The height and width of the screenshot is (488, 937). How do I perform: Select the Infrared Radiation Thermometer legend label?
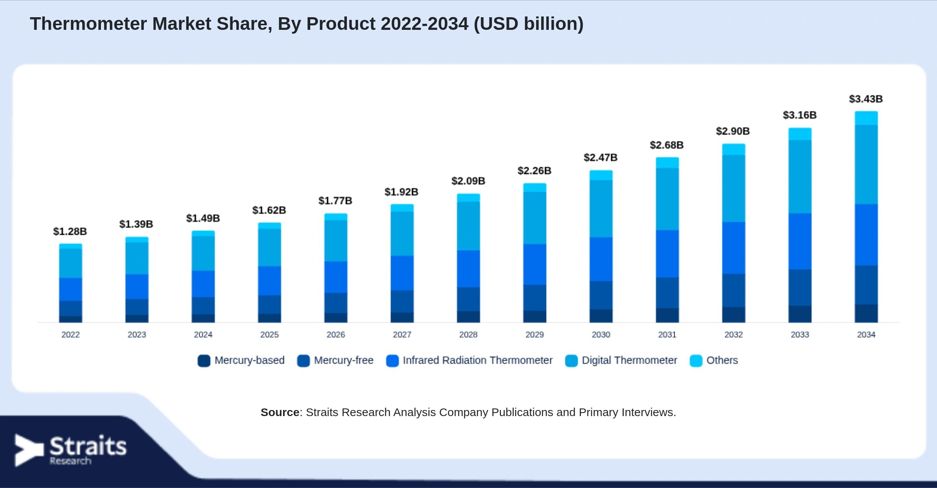(478, 360)
